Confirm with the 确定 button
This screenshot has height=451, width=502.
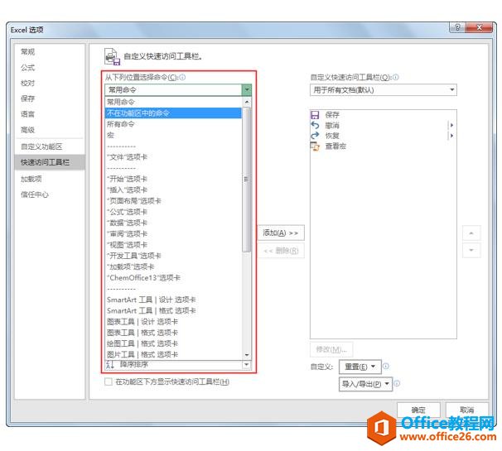418,410
